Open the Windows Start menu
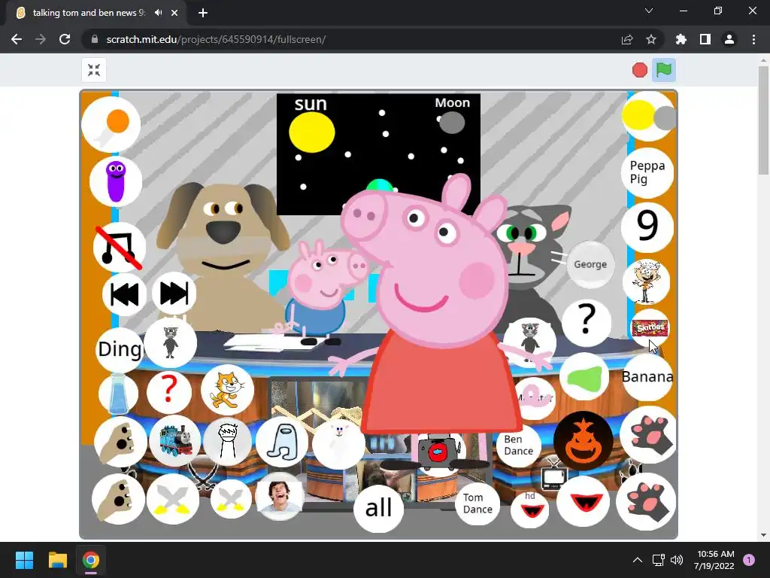This screenshot has height=578, width=770. 24,560
